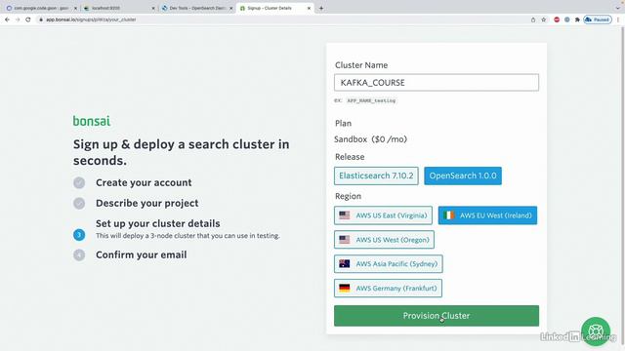
Task: Click the Set up your cluster details step
Action: tap(158, 223)
